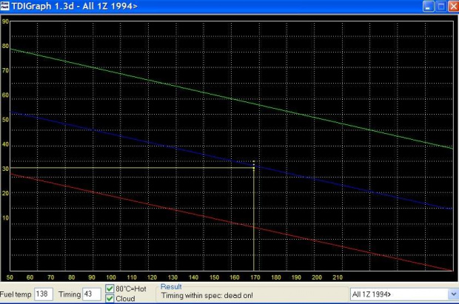Select the 'All 1Z 1994>' combo box text
Screen dimensions: 459x304
tap(371, 294)
